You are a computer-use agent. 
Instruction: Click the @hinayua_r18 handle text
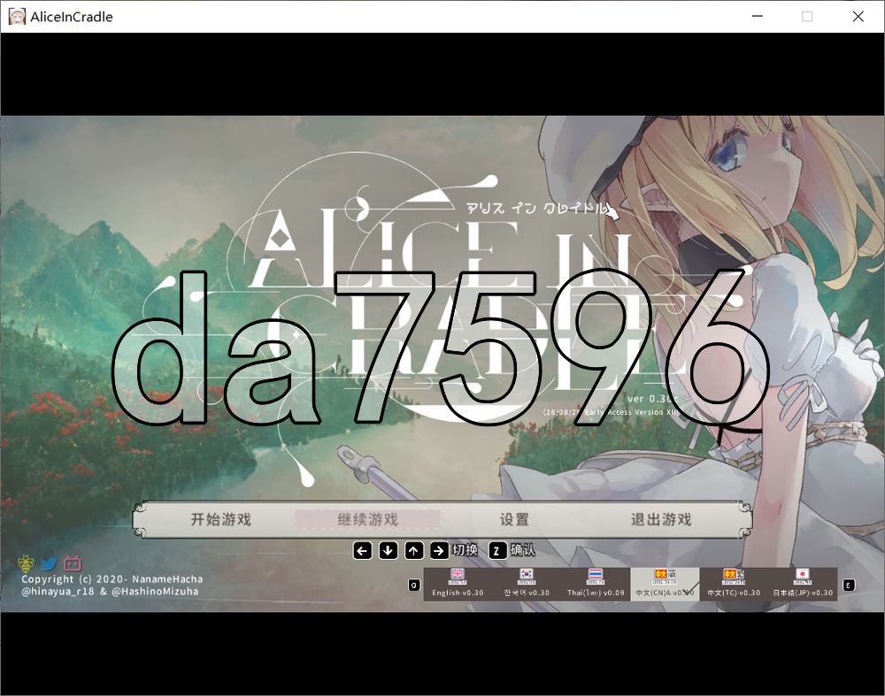tap(58, 592)
